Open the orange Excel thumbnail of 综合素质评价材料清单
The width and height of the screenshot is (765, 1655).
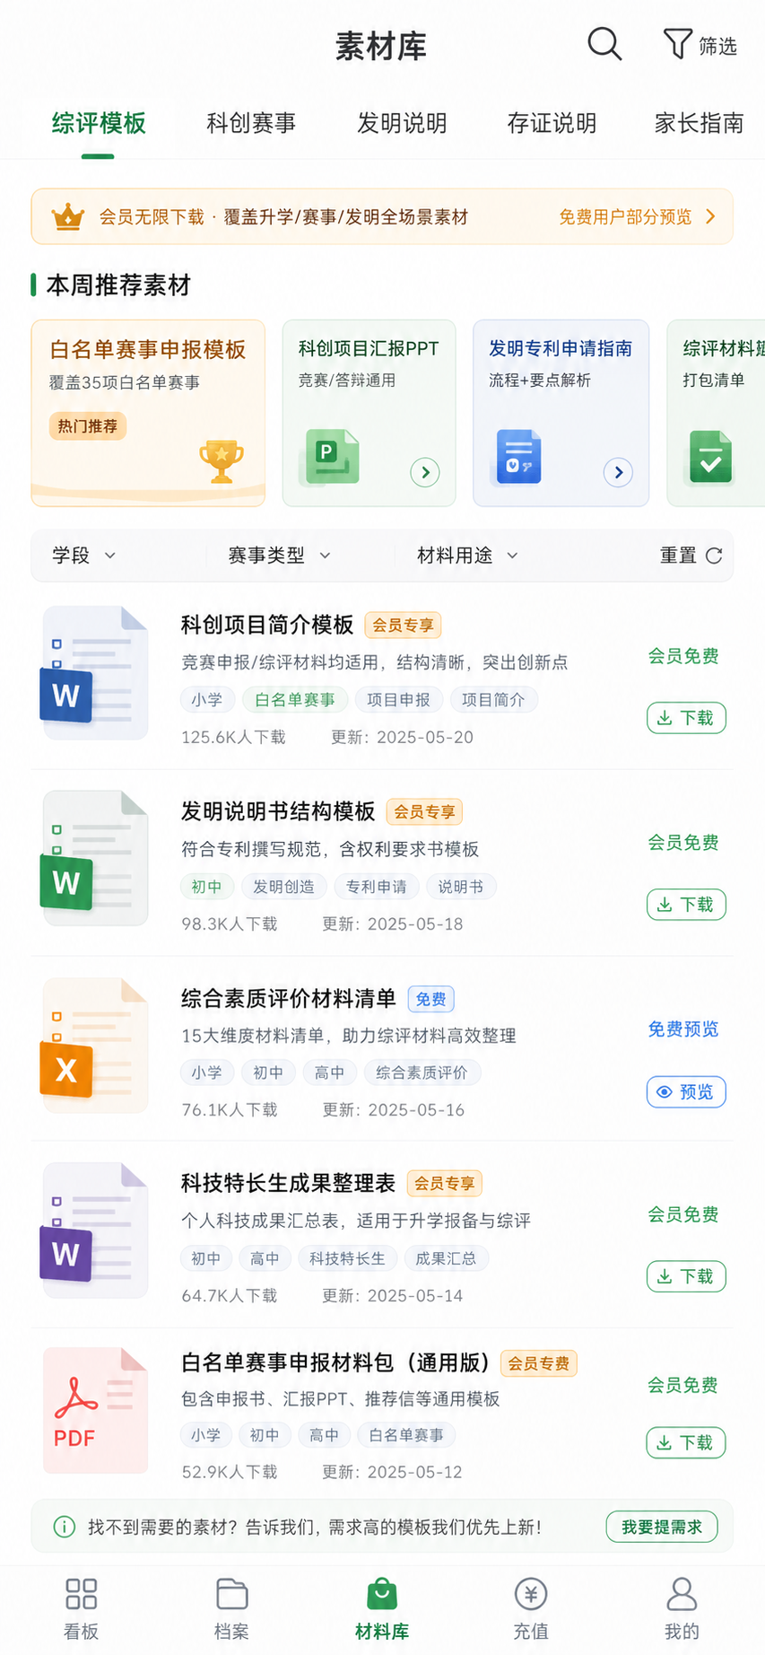(94, 1046)
